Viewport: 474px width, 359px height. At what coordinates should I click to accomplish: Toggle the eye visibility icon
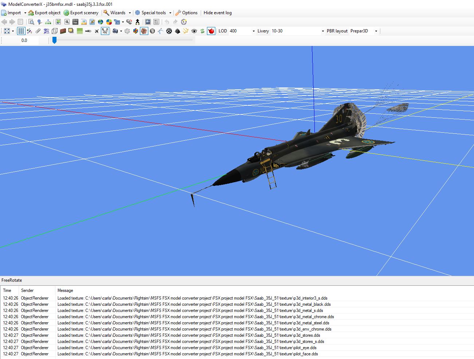194,31
